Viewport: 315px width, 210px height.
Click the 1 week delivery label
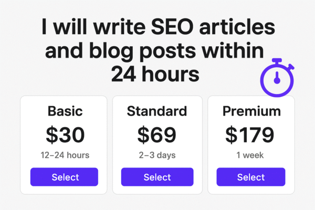251,155
